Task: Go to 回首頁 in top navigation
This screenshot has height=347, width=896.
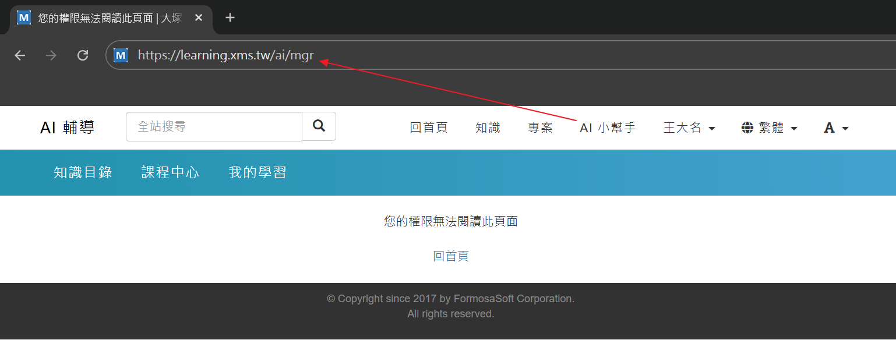Action: point(429,128)
